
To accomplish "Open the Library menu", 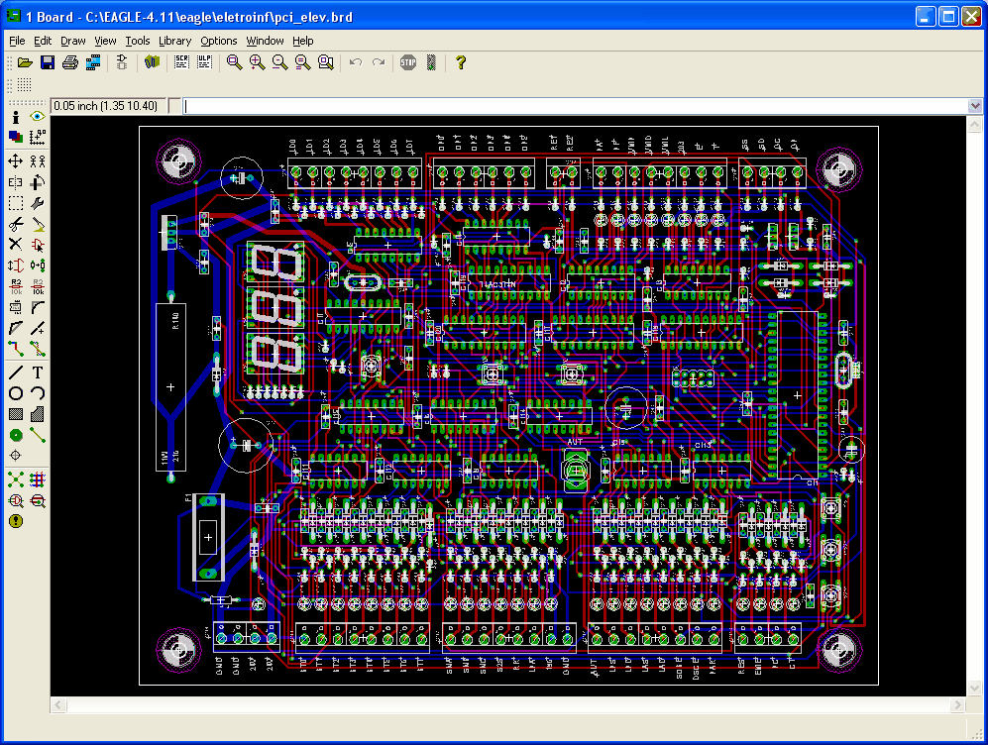I will (x=174, y=41).
